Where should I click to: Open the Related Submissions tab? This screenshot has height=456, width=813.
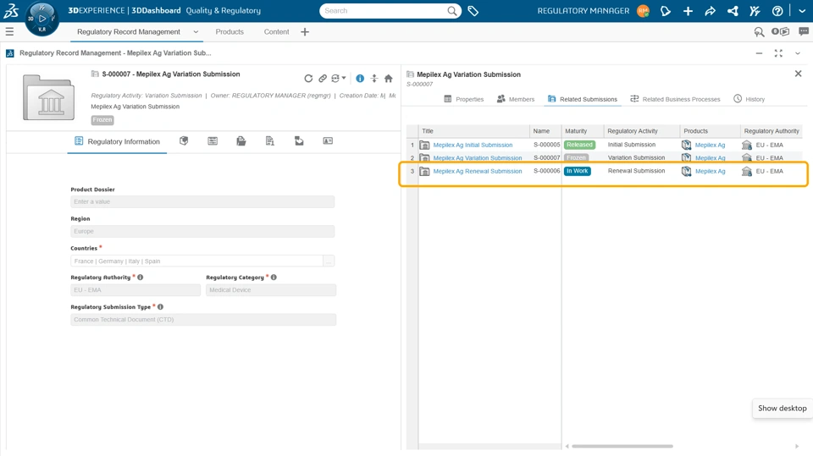(x=583, y=99)
